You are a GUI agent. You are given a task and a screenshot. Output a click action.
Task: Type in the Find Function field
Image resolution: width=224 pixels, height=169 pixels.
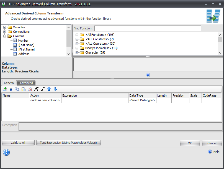(147, 28)
